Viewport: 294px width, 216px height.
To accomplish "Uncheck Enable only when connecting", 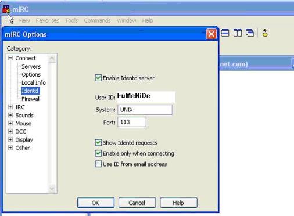I will click(98, 153).
